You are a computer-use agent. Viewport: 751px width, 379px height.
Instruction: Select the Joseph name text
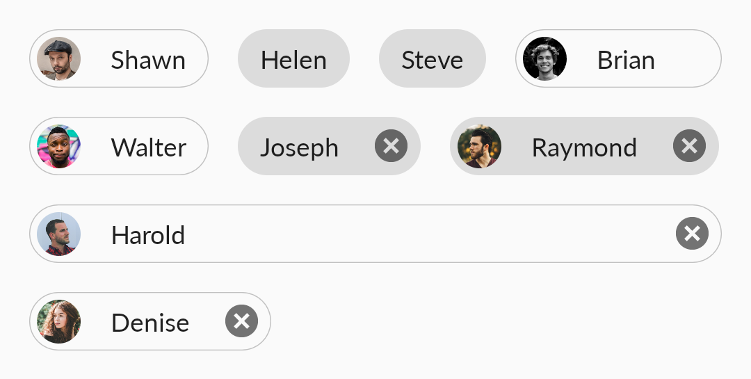tap(299, 147)
